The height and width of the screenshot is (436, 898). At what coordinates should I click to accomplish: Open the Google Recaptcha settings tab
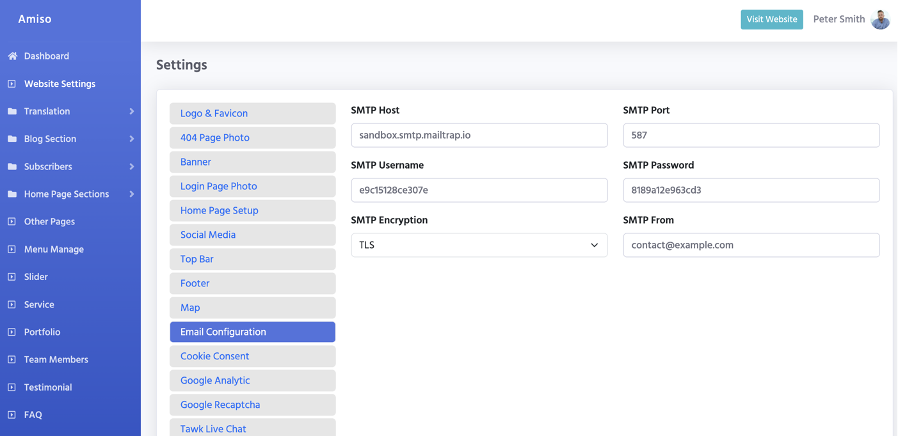pos(252,405)
